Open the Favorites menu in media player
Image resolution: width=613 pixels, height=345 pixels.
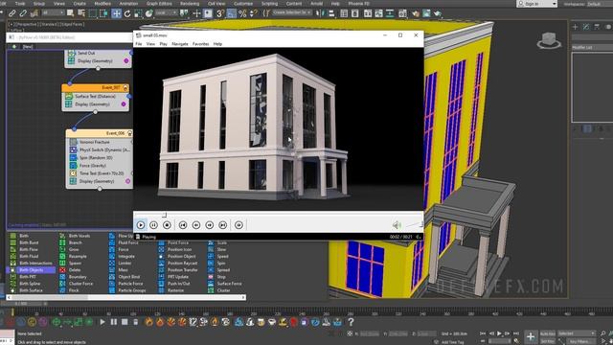tap(200, 44)
